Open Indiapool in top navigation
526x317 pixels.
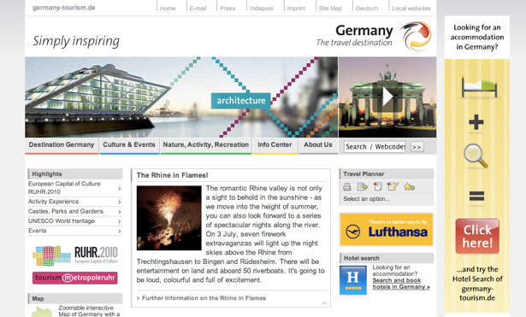[262, 9]
